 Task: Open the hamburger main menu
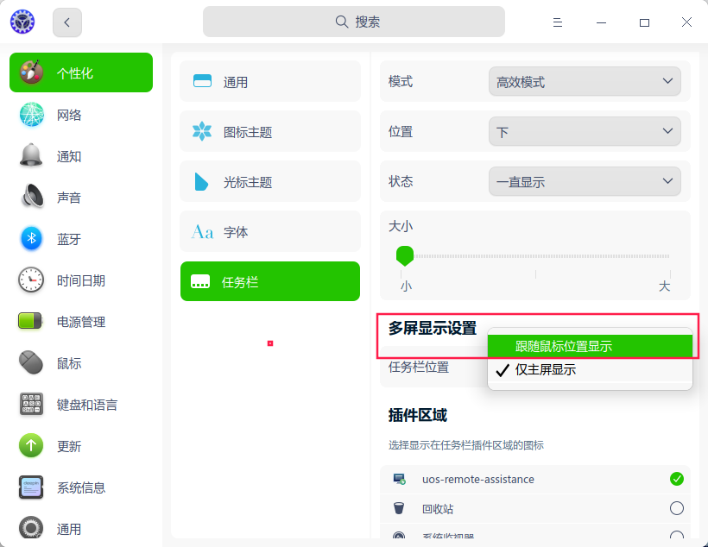(x=558, y=22)
